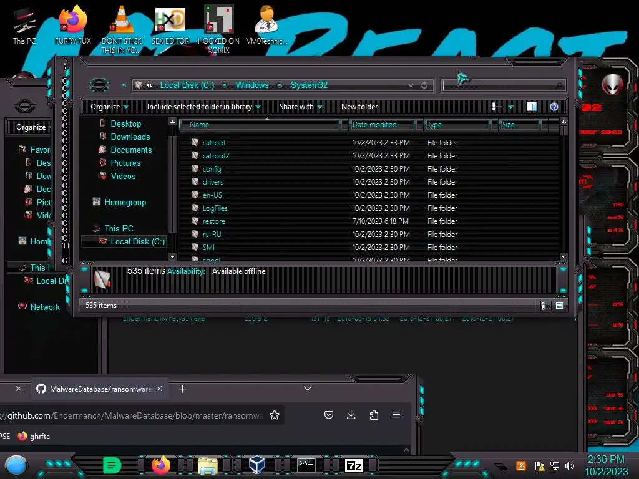
Task: Open a new Firefox tab
Action: (183, 389)
